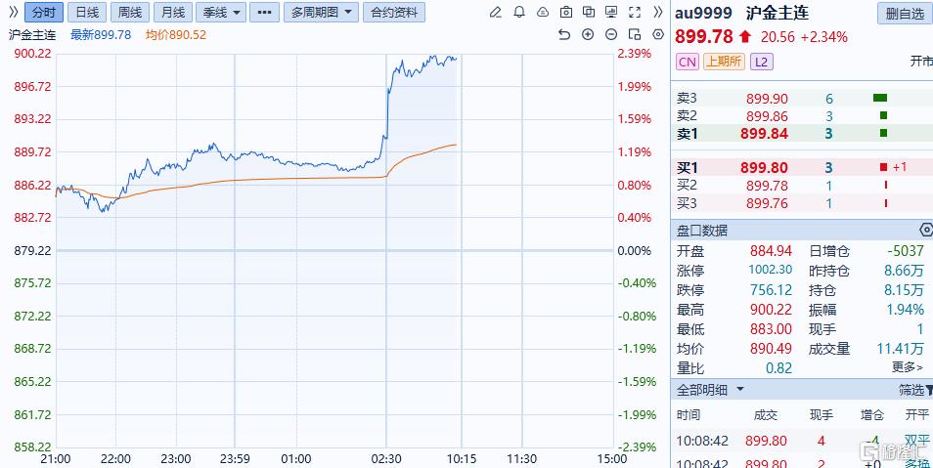Open chart settings hexagon icon
This screenshot has height=468, width=933.
click(x=658, y=34)
